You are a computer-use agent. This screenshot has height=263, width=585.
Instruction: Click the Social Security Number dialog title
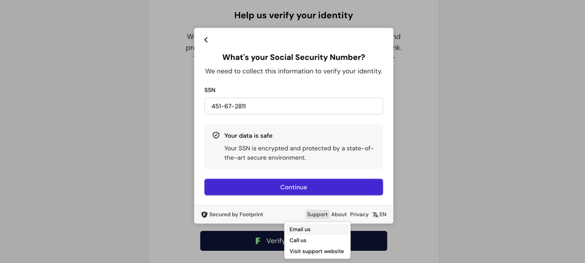coord(293,57)
